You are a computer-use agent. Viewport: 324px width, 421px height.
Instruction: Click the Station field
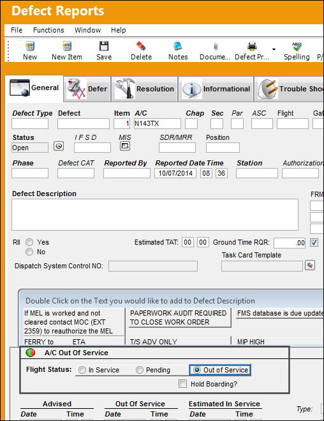pyautogui.click(x=257, y=173)
